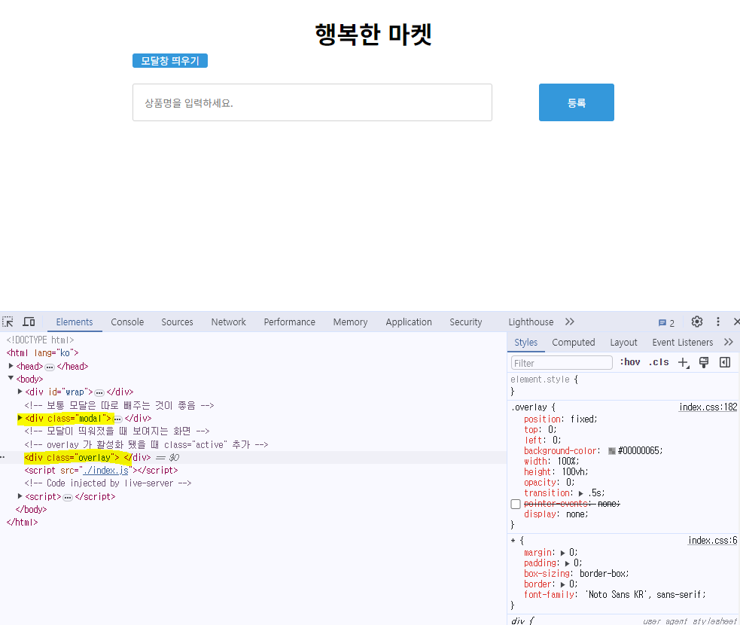Expand the margin shorthand arrow

(x=562, y=553)
